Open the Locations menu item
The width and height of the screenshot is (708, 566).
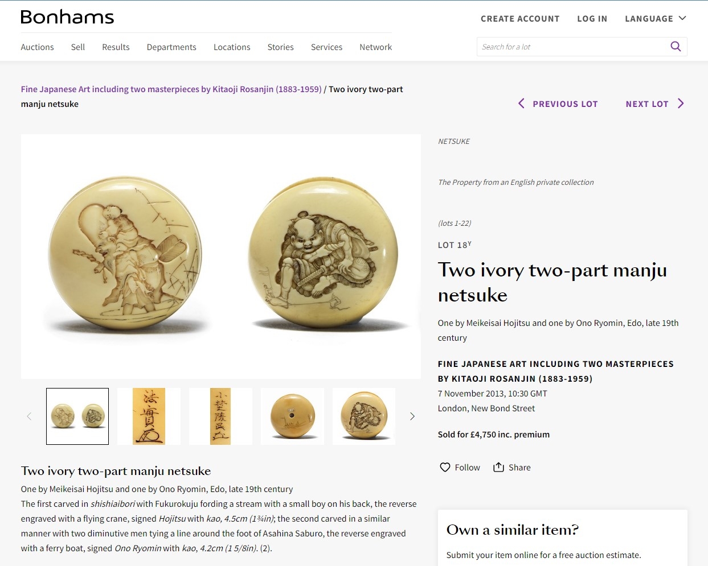pos(232,47)
